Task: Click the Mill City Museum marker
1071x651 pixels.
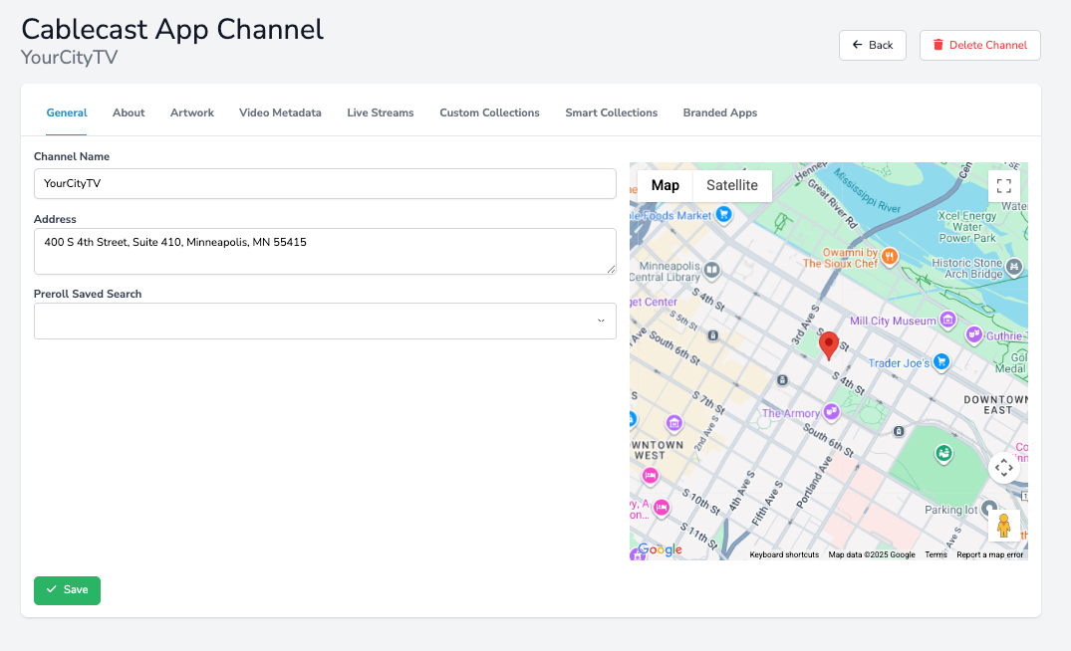Action: click(x=947, y=321)
